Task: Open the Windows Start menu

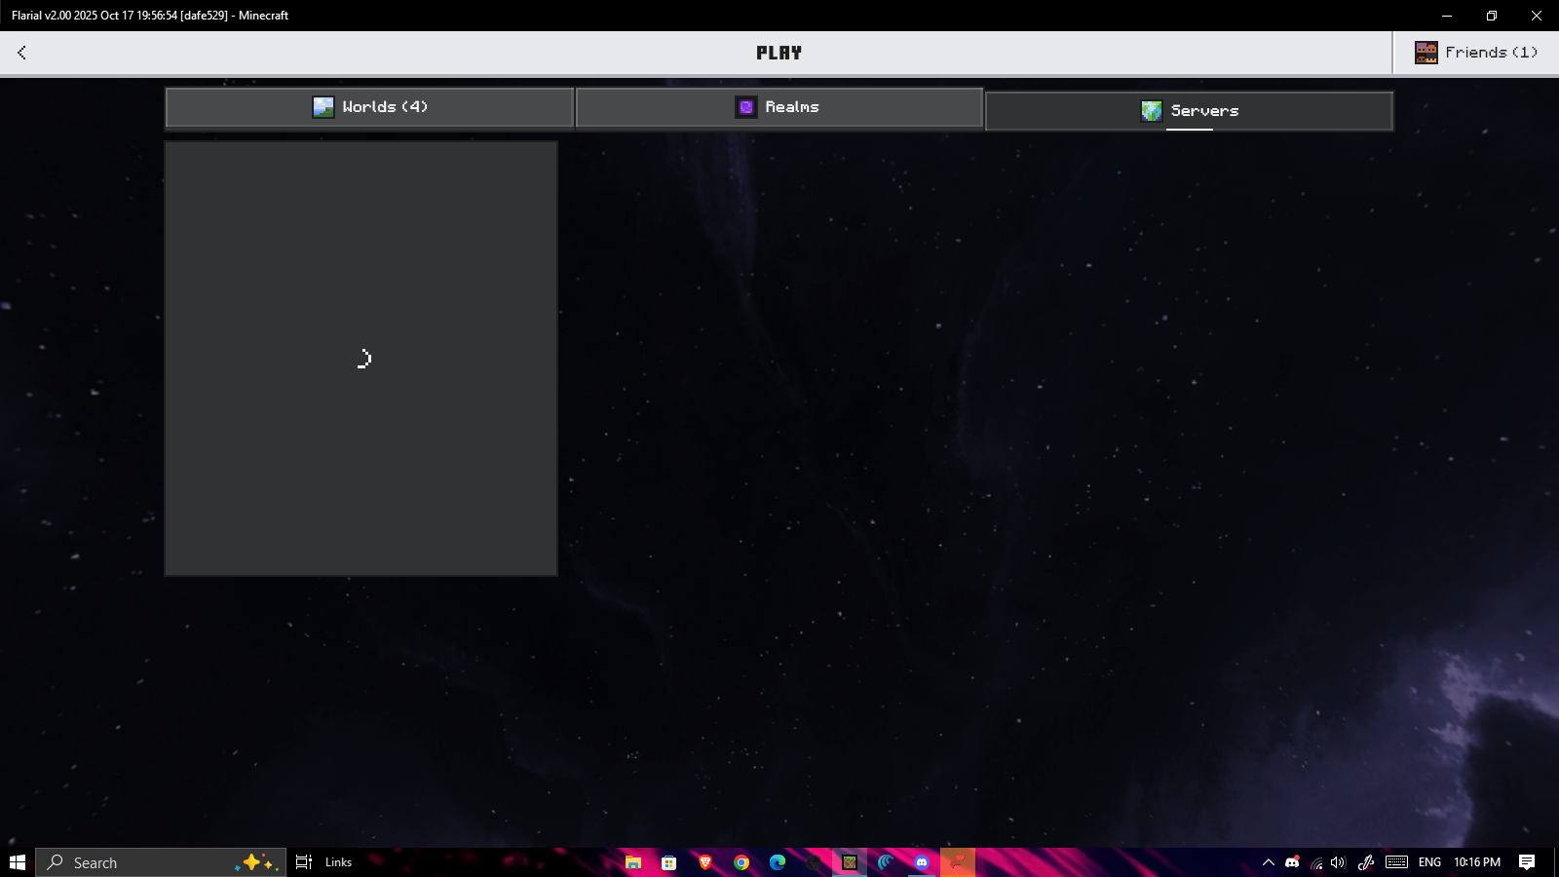Action: (x=17, y=862)
